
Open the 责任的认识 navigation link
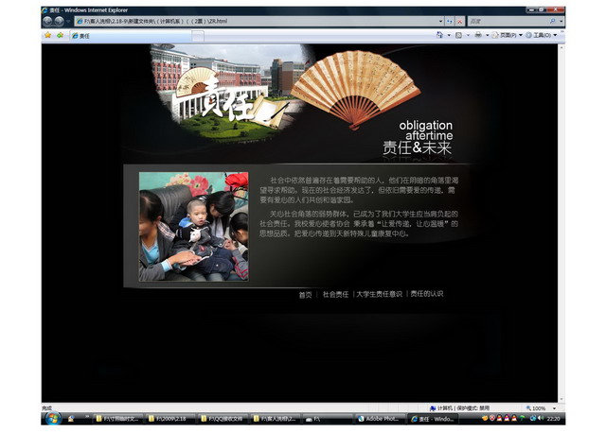(426, 294)
